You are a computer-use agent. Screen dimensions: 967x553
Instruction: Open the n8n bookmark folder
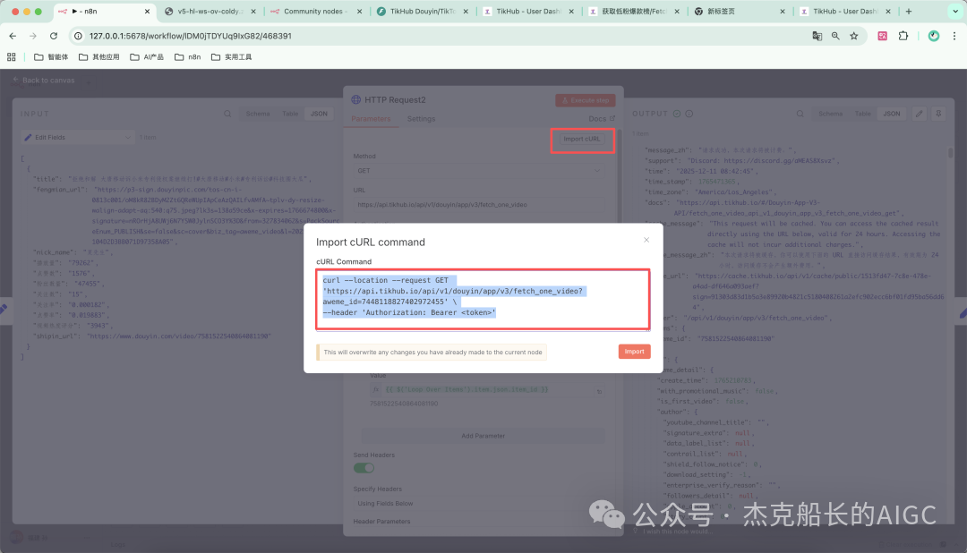(x=187, y=56)
